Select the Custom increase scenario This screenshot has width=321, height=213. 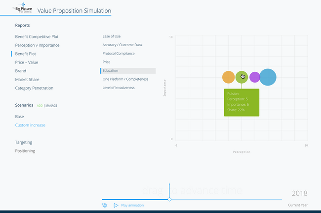[x=30, y=125]
